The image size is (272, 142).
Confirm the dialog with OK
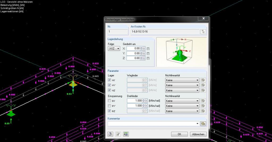[179, 134]
